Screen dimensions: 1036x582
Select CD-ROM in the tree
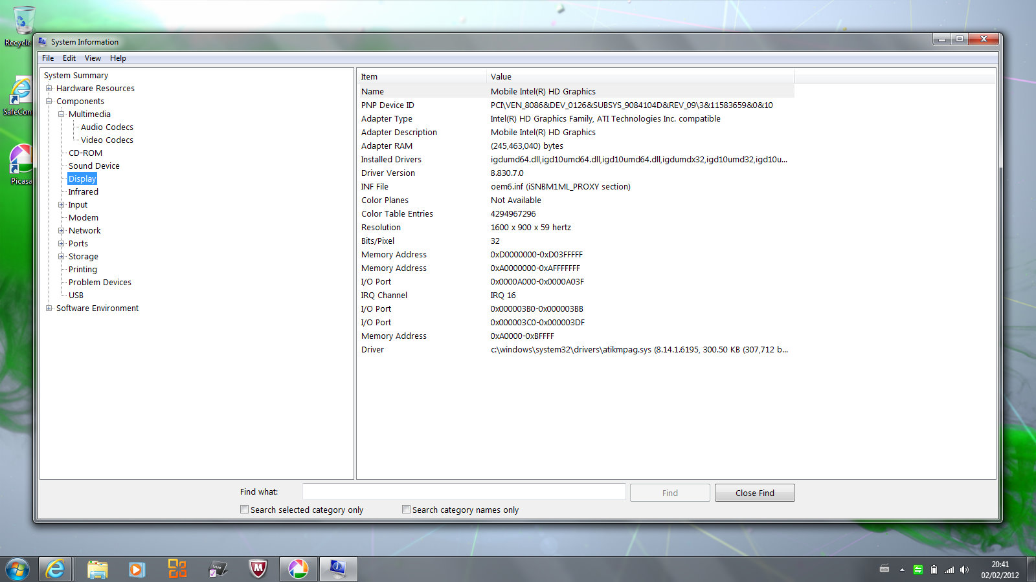[85, 153]
